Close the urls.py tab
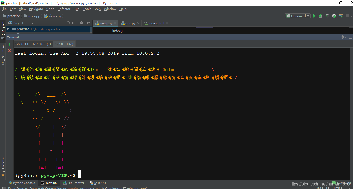 (x=138, y=23)
